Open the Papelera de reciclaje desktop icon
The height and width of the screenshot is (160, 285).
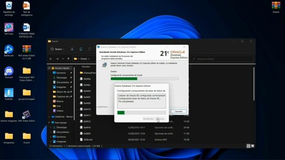point(9,9)
